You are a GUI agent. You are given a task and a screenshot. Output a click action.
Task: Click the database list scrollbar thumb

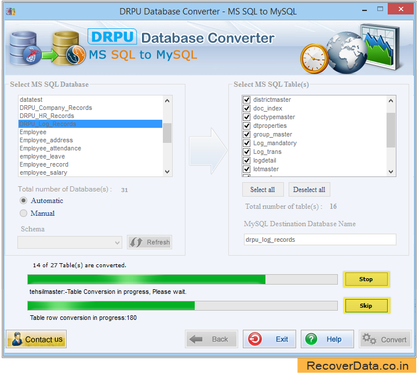[167, 133]
